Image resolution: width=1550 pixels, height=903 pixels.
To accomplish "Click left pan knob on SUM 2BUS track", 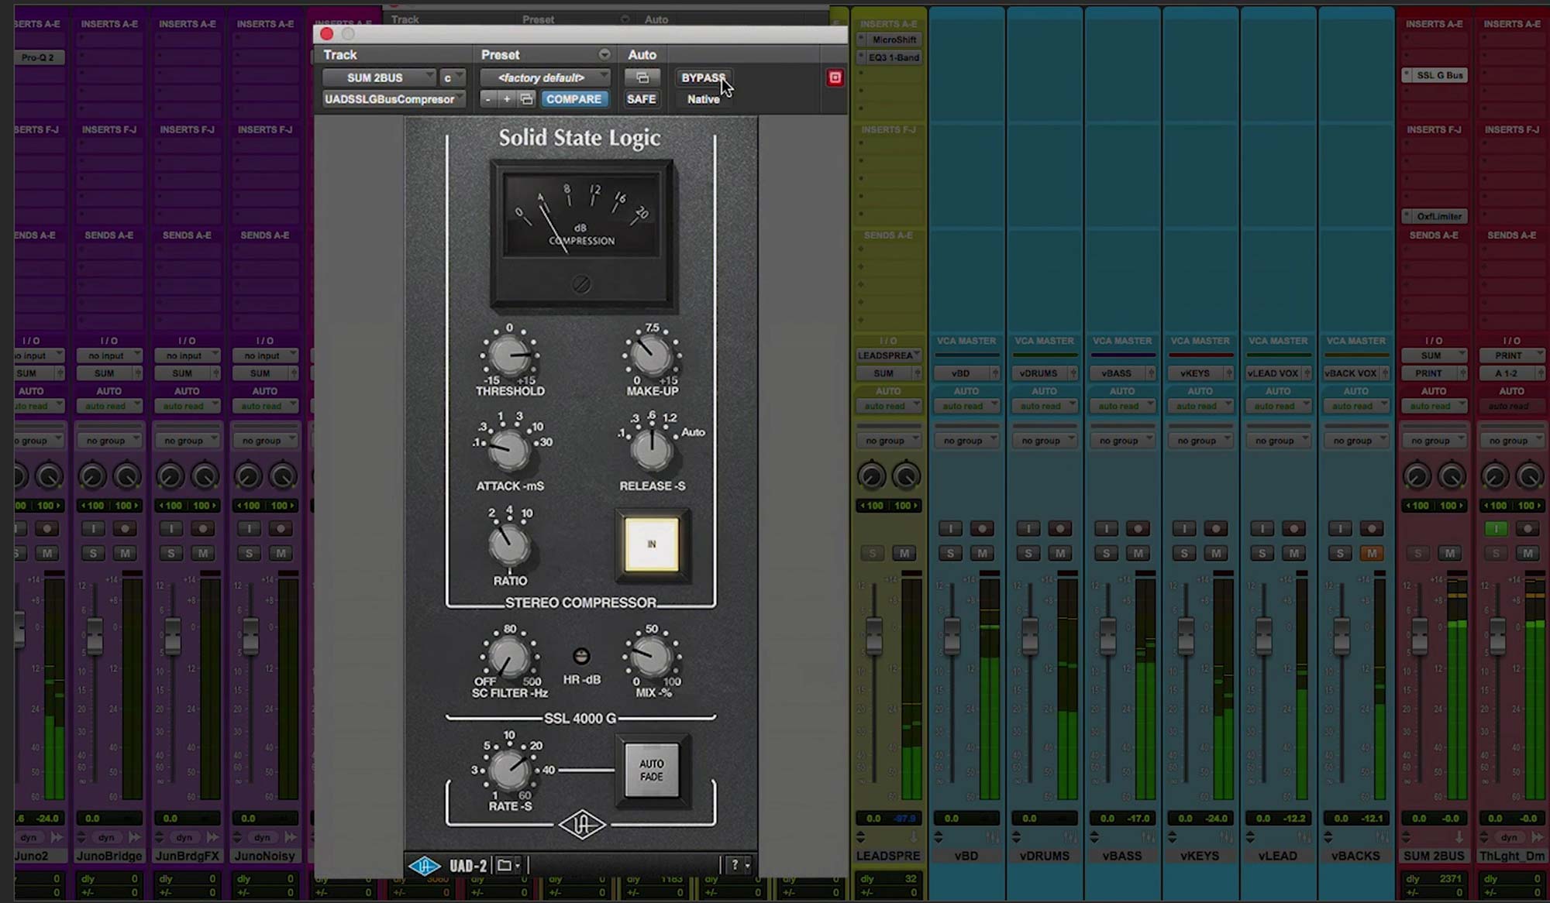I will click(1417, 476).
